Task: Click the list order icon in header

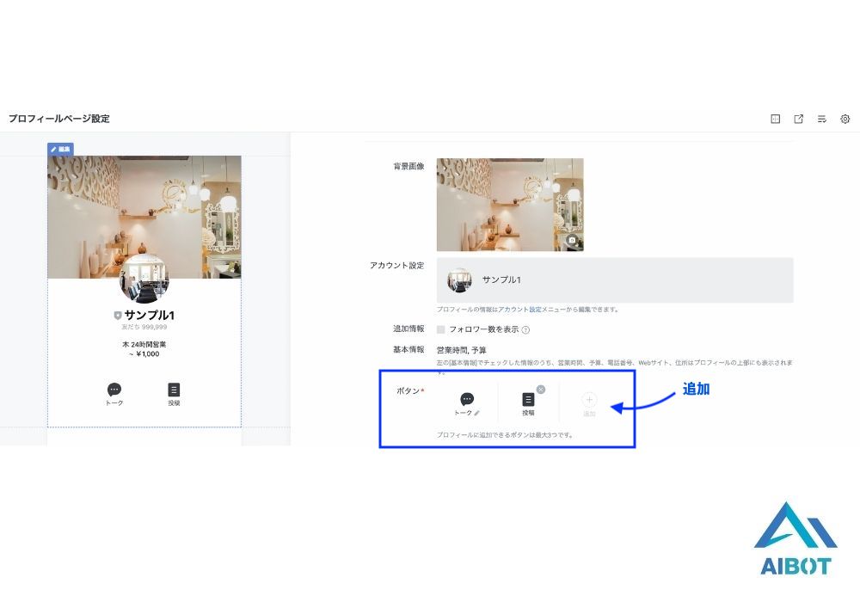Action: click(x=822, y=119)
